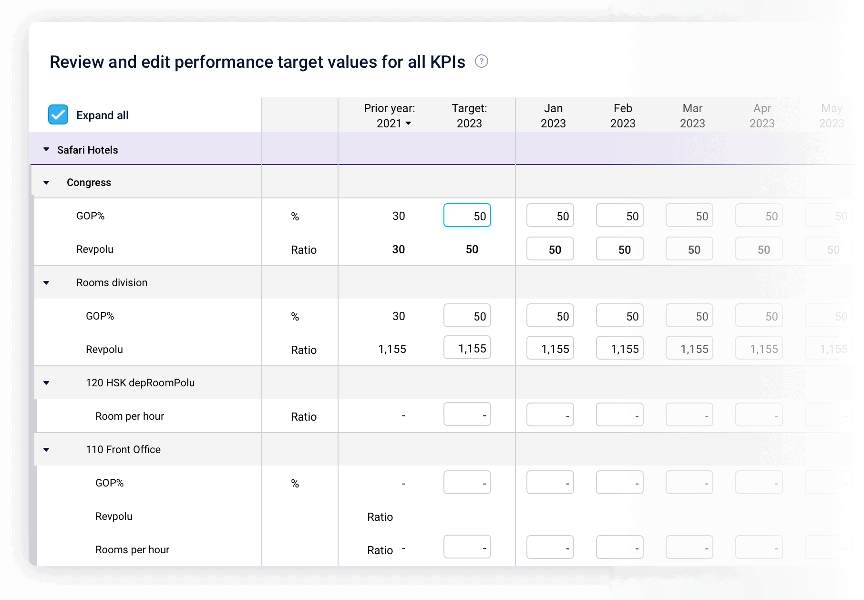Edit Rooms per hour Feb 2023 field
Viewport: 864px width, 600px height.
[x=619, y=548]
